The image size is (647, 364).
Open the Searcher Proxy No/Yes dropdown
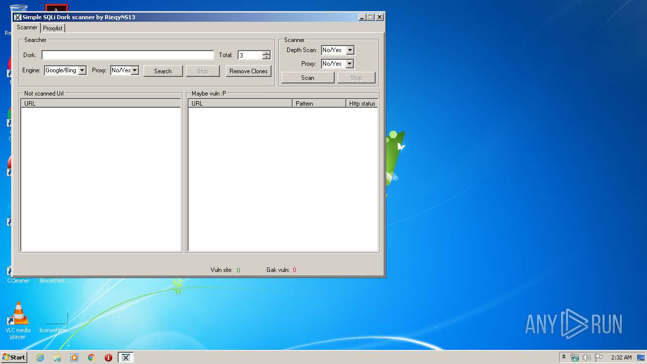pos(135,70)
